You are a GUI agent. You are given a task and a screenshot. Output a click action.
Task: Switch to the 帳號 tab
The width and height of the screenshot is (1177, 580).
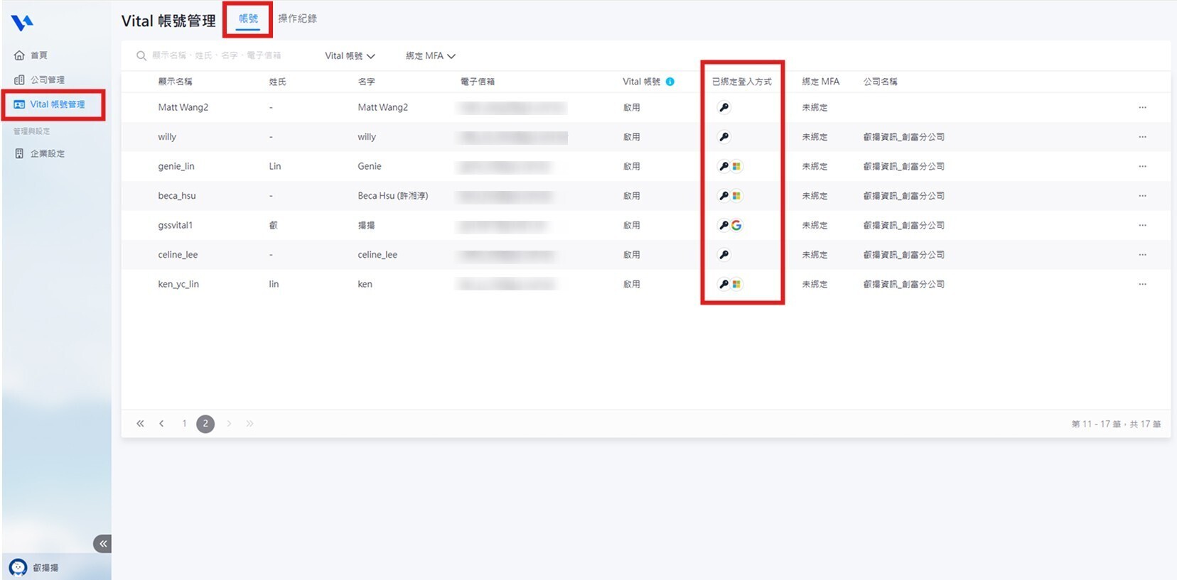tap(248, 19)
